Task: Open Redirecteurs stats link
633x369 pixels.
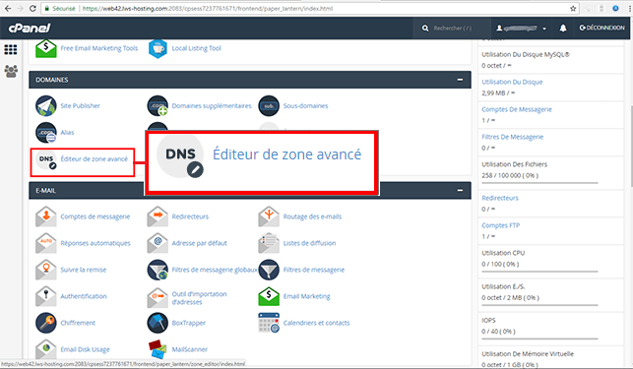Action: pyautogui.click(x=500, y=198)
